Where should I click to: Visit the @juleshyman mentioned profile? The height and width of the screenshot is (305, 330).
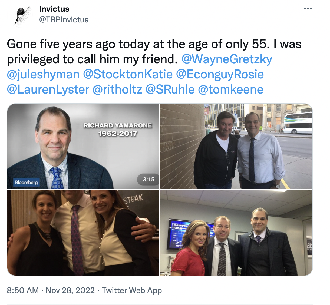(x=43, y=74)
